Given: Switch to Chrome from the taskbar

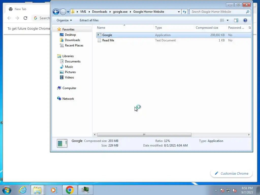Looking at the screenshot, I should [70, 190].
